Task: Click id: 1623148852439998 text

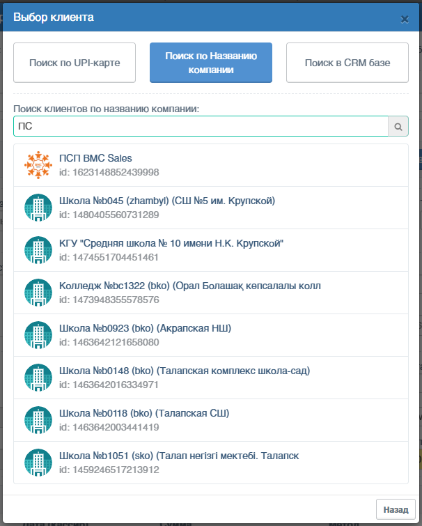Action: pyautogui.click(x=109, y=172)
